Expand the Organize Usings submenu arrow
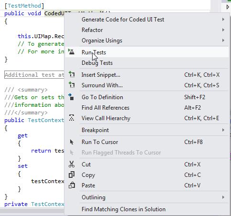Screen dimensions: 231x216 (x=223, y=41)
